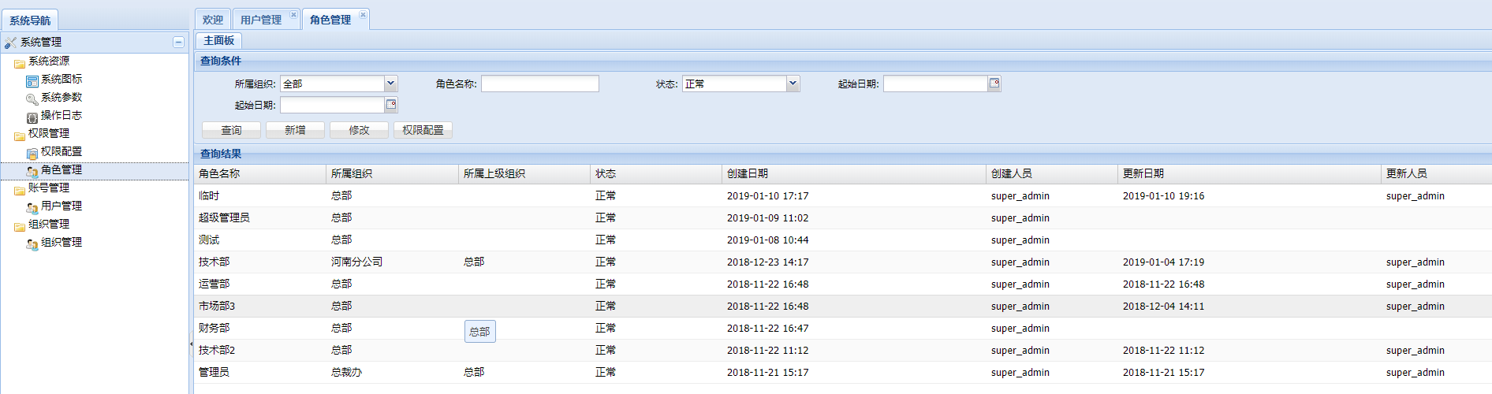Switch to the 系统导航 tab
Viewport: 1492px width, 394px height.
30,20
